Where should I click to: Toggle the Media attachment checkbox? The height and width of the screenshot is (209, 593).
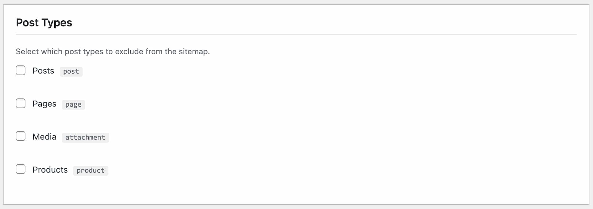20,136
